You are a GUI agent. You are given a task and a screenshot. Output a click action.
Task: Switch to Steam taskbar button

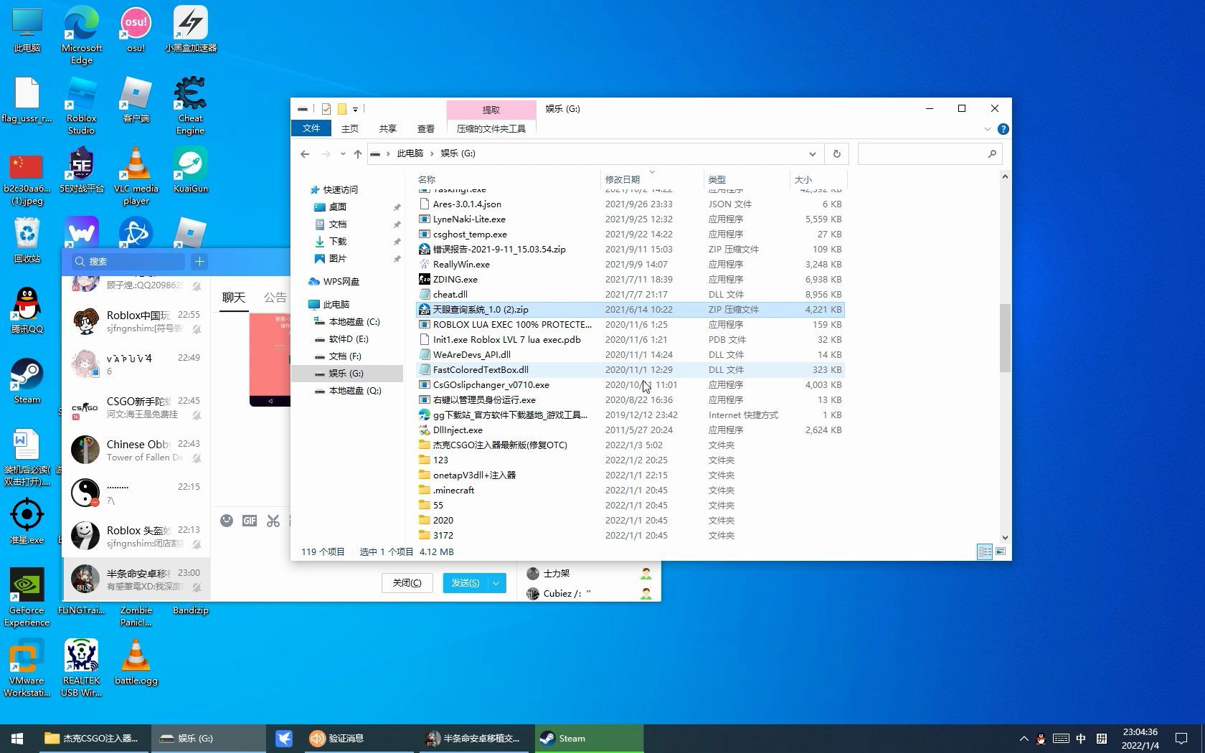click(589, 739)
